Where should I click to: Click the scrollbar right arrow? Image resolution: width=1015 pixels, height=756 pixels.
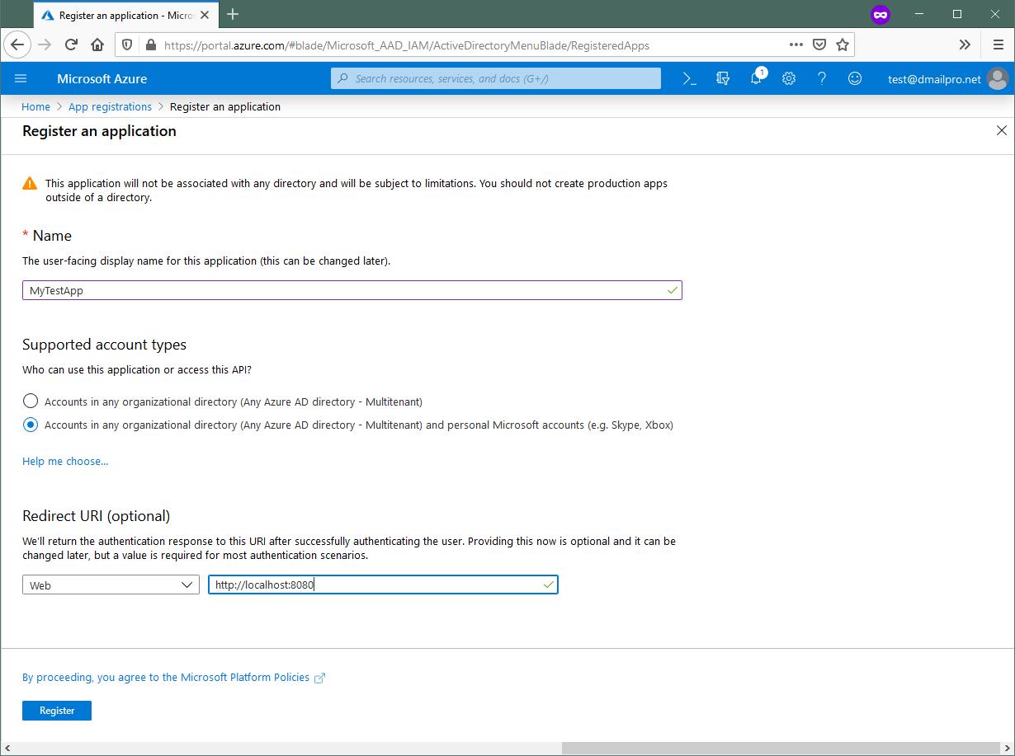click(1007, 748)
